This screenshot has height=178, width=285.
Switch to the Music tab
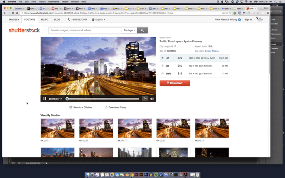[45, 19]
